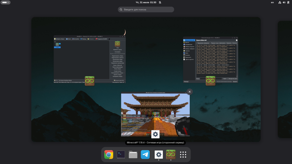
Task: Click the Activities workspace indicator pill
Action: (5, 2)
